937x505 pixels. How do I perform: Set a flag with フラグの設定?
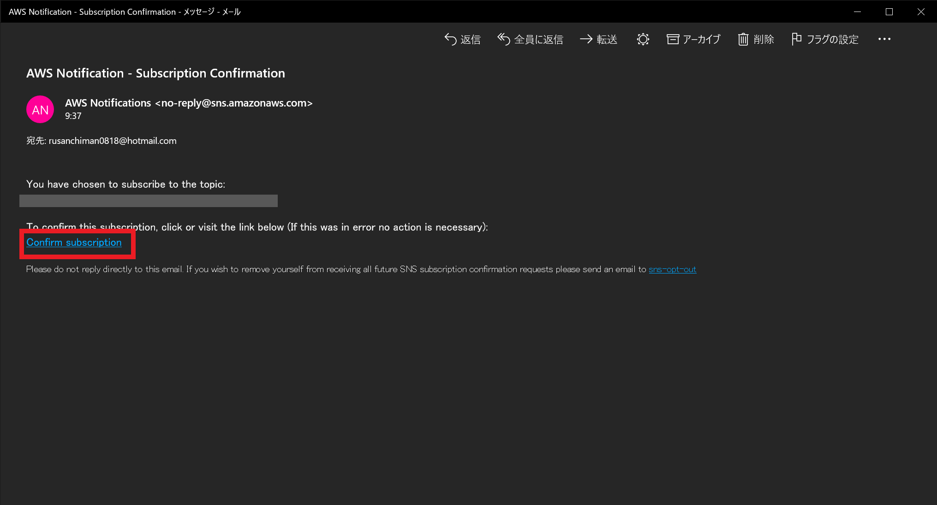[x=825, y=39]
